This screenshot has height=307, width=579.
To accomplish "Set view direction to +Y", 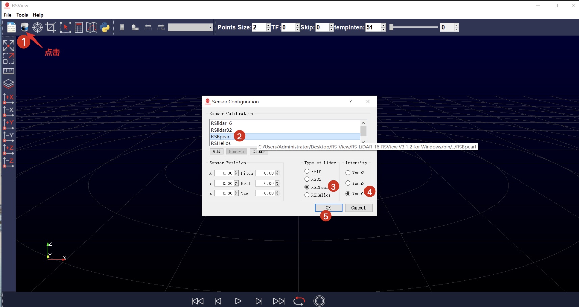I will [8, 124].
